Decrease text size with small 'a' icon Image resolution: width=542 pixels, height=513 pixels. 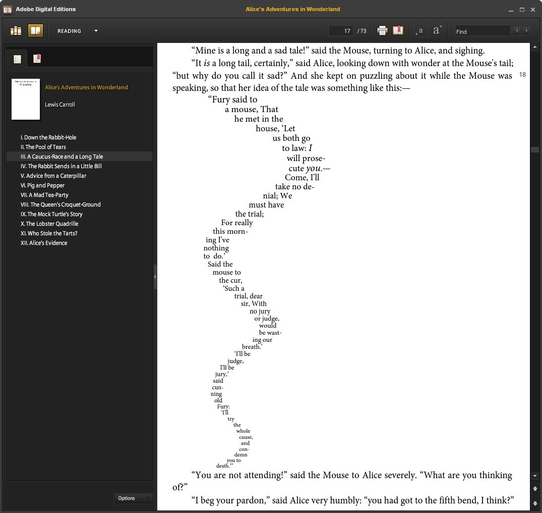coord(420,31)
